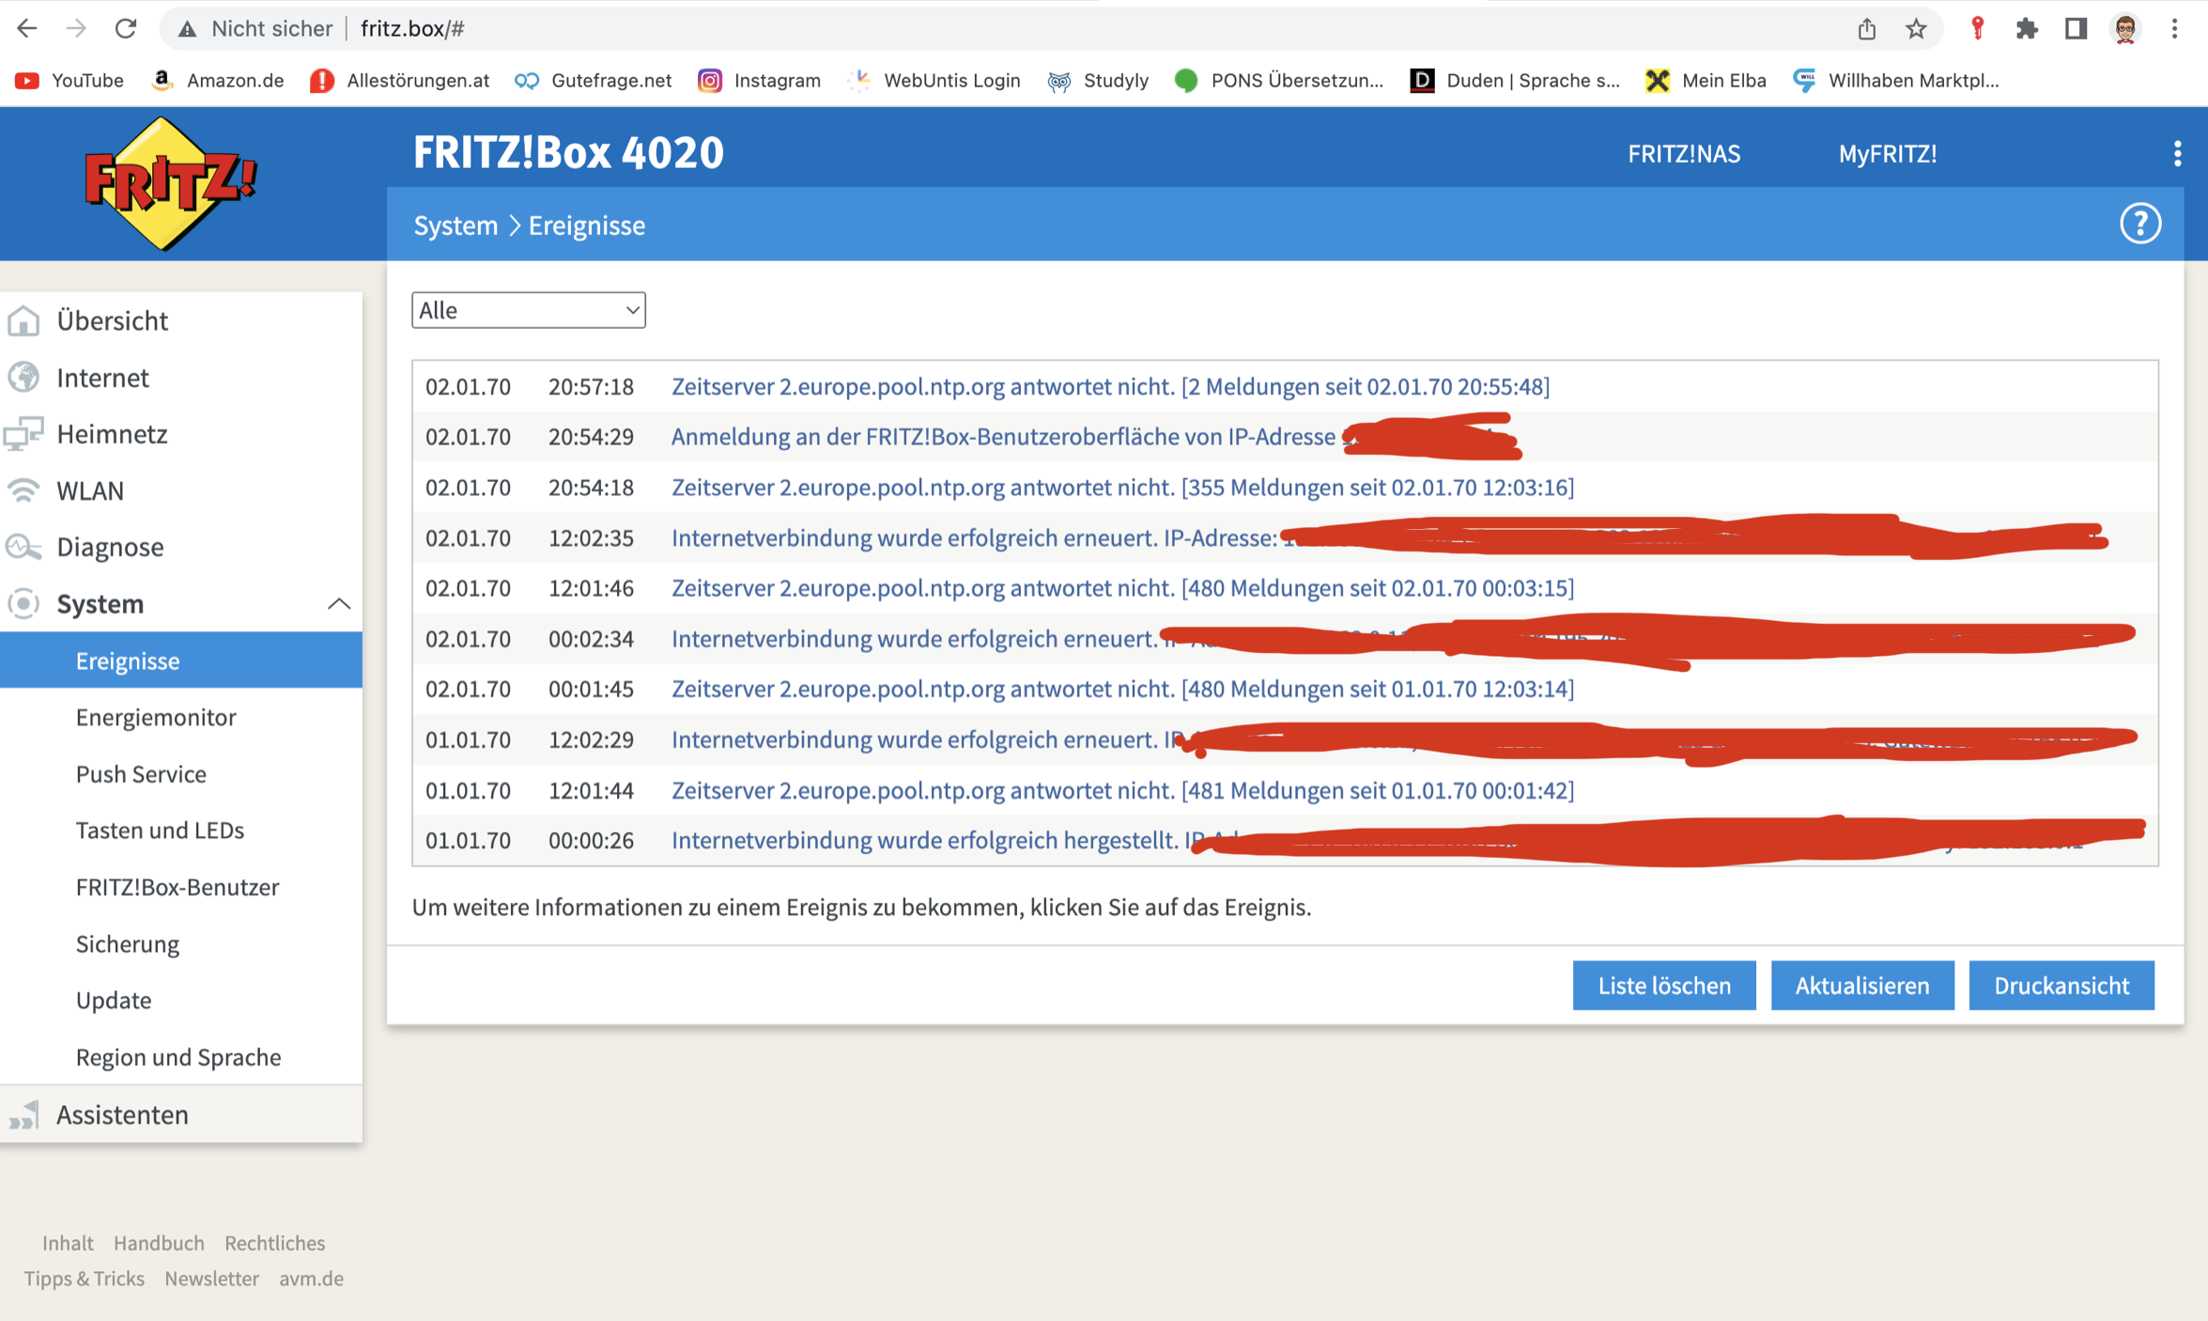Screen dimensions: 2208x1321
Task: Open the Alle event filter dropdown
Action: click(x=528, y=310)
